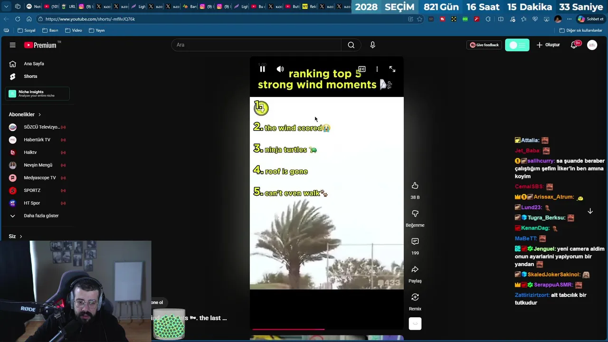Viewport: 608px width, 342px height.
Task: Click the Give feedback button
Action: (484, 45)
